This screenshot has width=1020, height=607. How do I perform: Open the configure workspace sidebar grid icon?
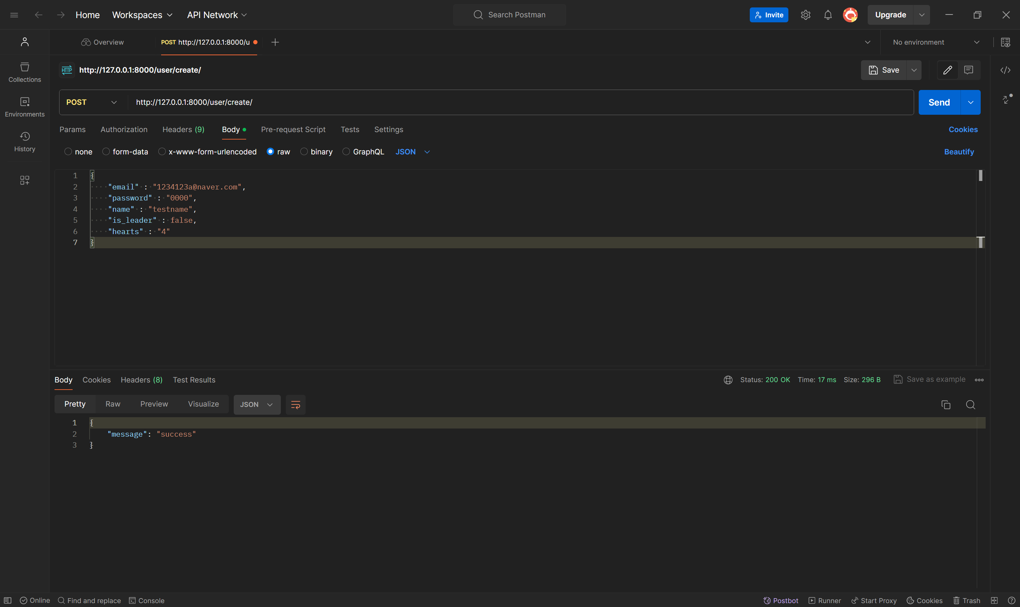(x=24, y=180)
